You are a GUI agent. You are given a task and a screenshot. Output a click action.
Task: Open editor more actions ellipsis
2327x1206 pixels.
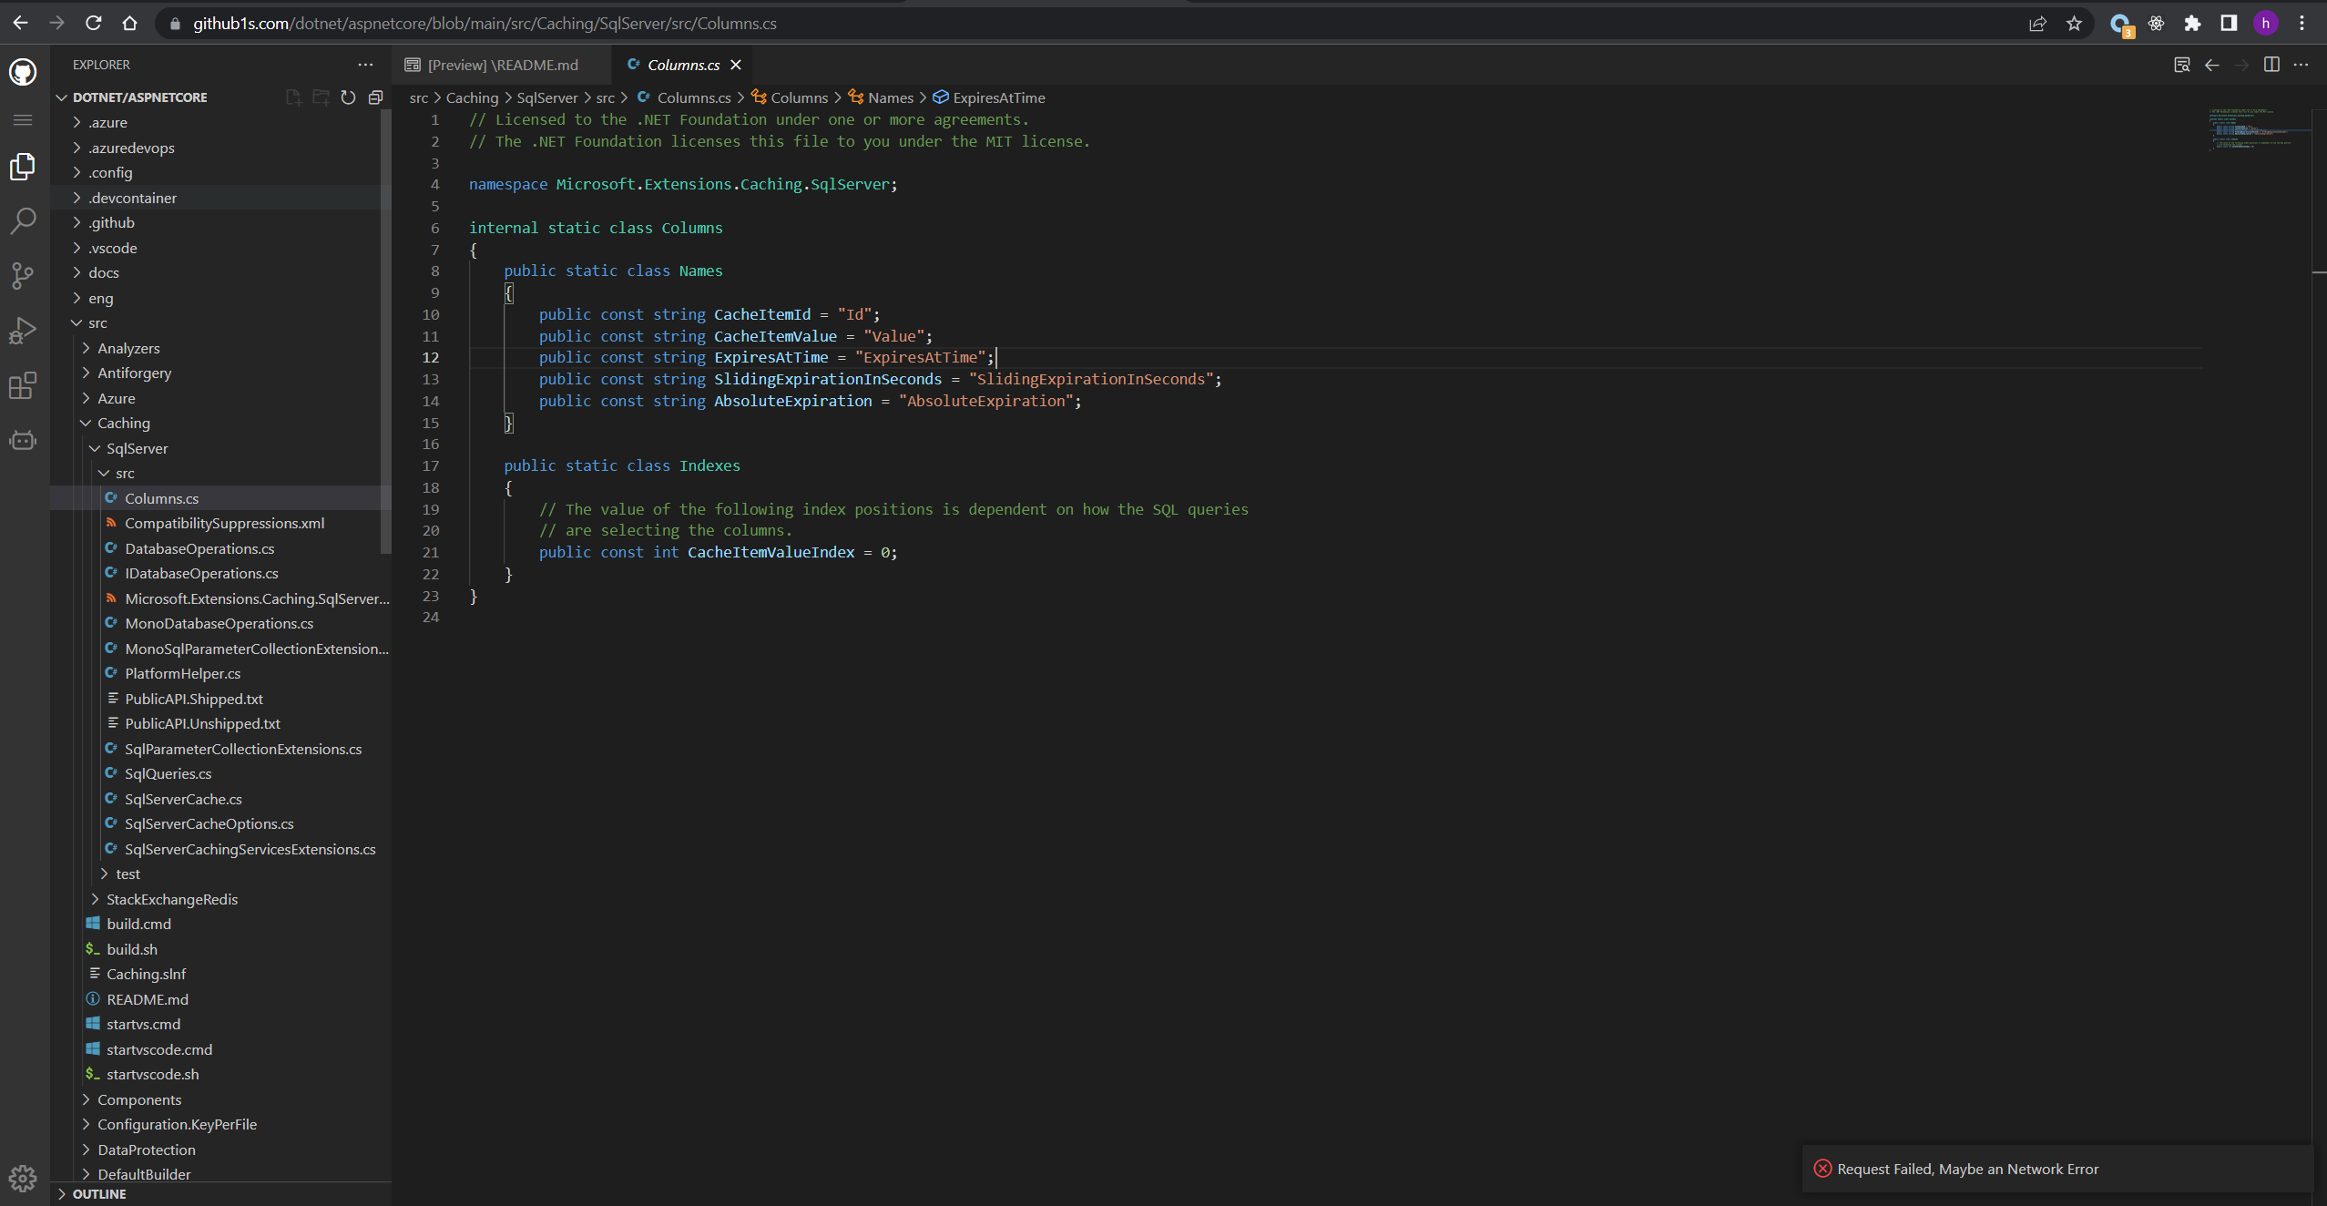2301,65
